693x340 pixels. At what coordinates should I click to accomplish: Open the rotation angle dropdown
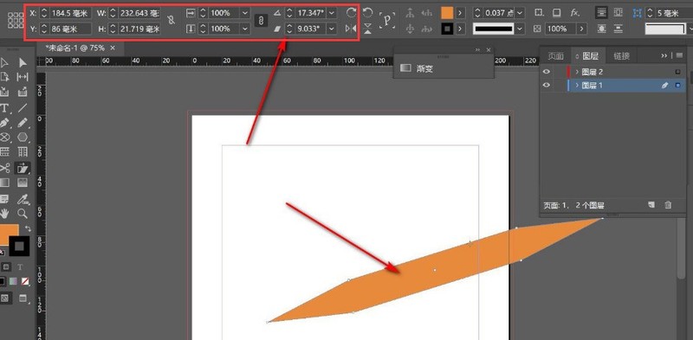tap(332, 13)
